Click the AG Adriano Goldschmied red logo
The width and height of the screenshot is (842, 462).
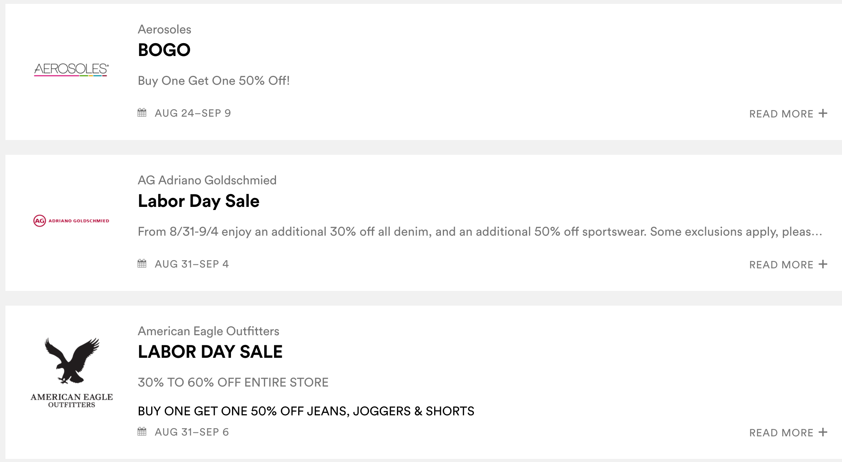pos(72,220)
